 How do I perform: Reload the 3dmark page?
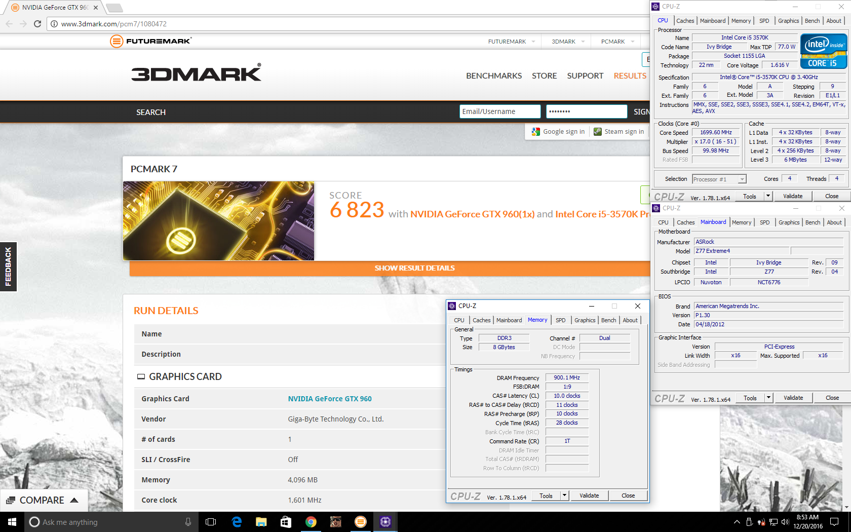click(x=37, y=24)
